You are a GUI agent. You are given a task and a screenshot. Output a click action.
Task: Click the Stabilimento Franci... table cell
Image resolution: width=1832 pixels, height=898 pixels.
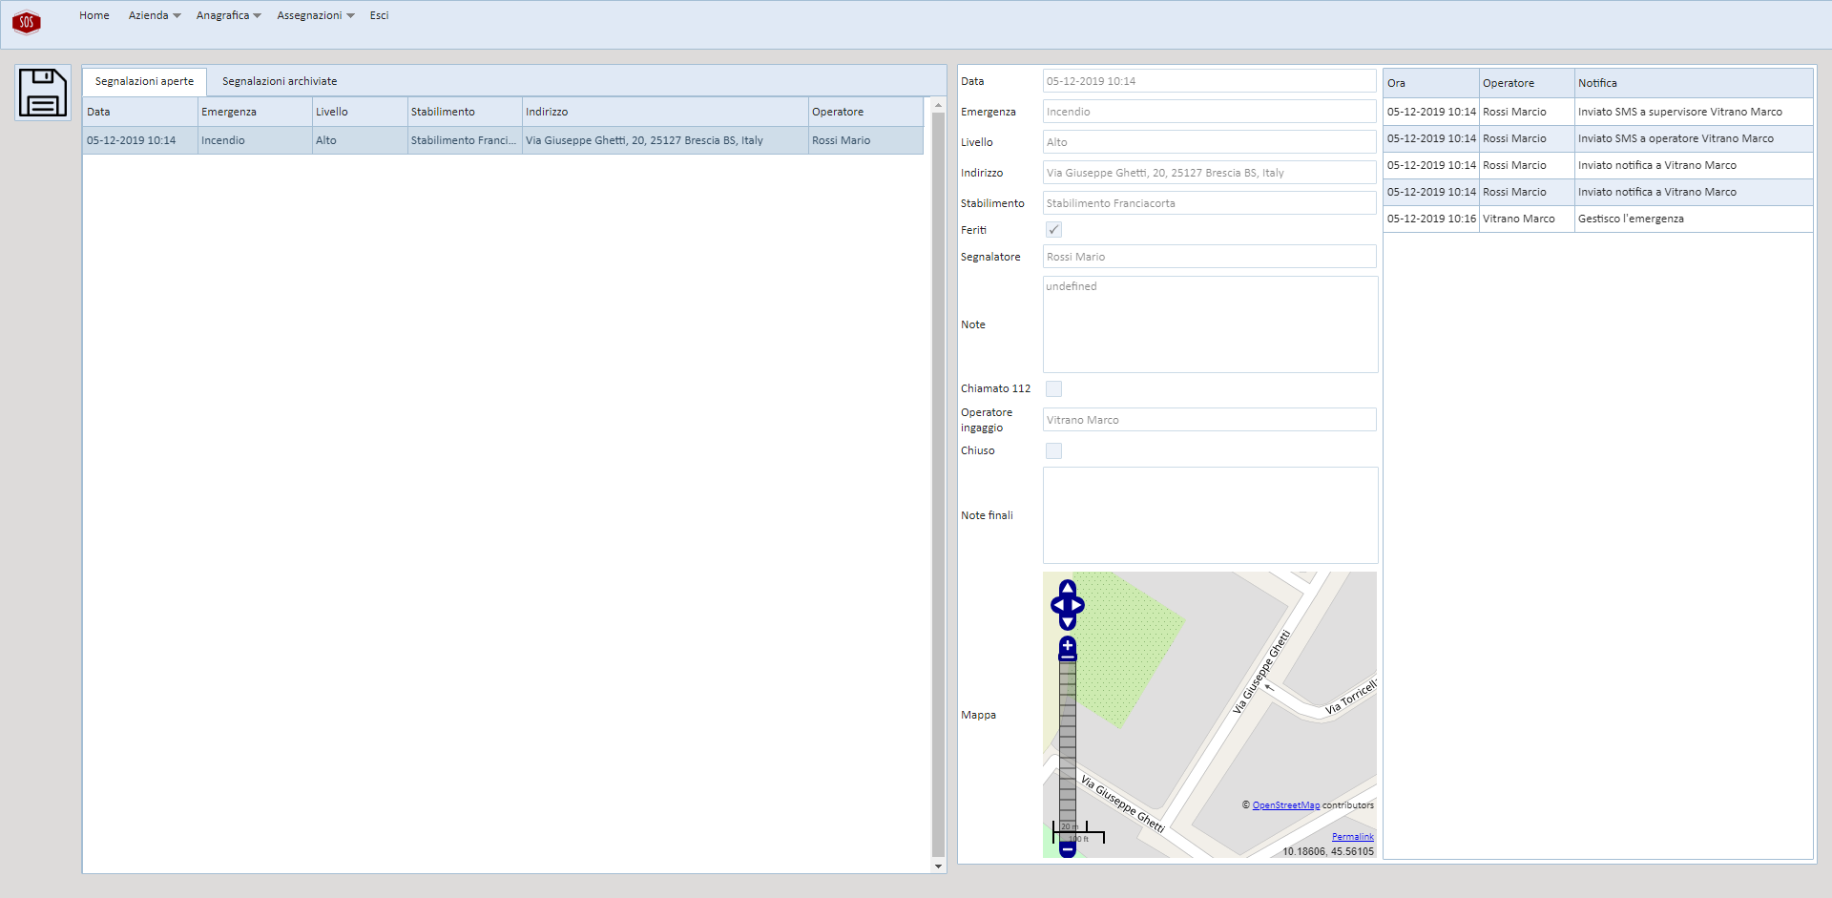[465, 140]
